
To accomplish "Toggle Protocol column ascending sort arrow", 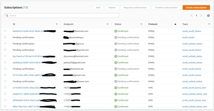I will tap(176, 24).
